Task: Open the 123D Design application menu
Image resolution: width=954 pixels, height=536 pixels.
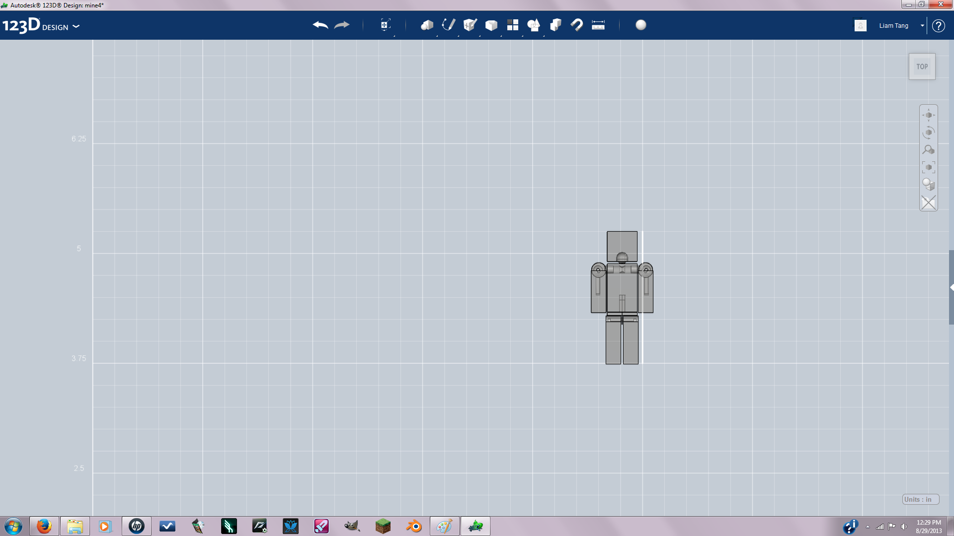Action: pos(41,25)
